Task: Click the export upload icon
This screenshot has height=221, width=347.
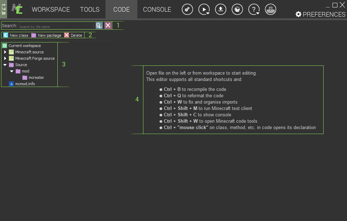Action: 221,9
